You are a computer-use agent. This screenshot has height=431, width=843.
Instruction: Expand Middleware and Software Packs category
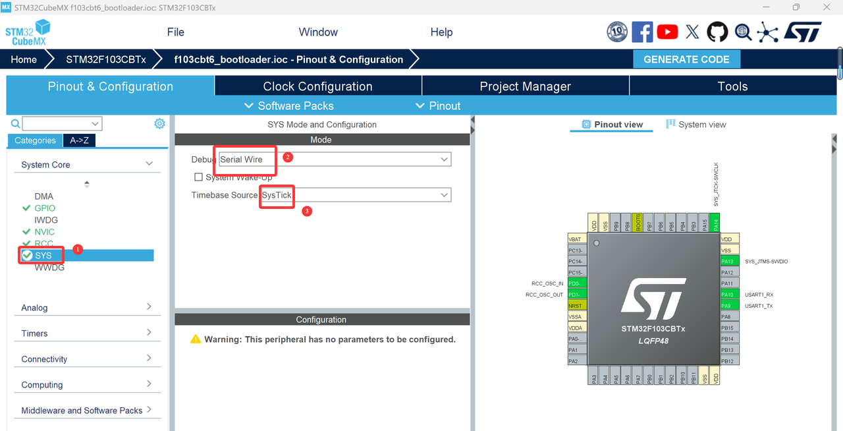87,410
